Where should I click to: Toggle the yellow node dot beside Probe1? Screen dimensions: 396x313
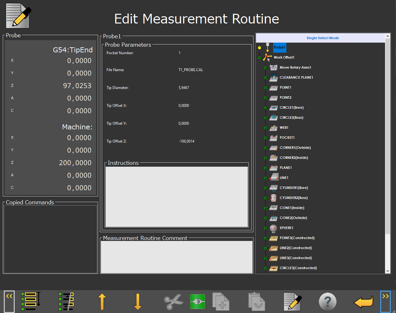tap(260, 48)
